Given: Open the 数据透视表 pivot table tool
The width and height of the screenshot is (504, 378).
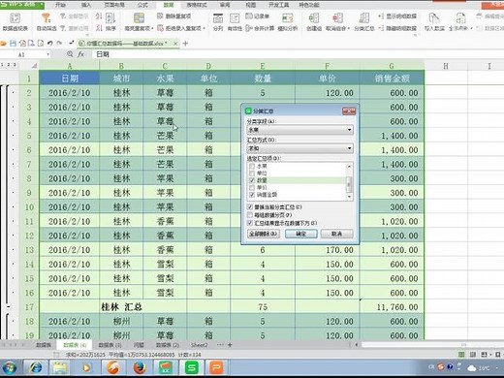Looking at the screenshot, I should point(15,22).
